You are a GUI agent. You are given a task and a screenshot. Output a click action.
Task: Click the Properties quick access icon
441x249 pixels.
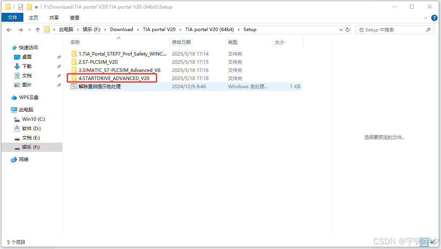point(21,7)
